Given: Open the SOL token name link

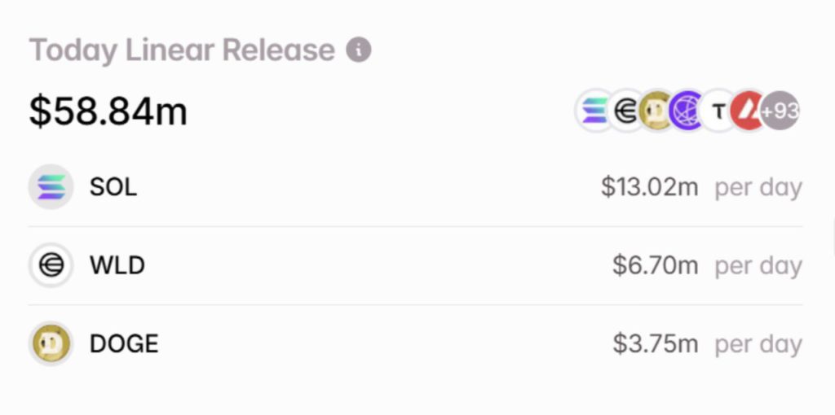Looking at the screenshot, I should pos(113,187).
